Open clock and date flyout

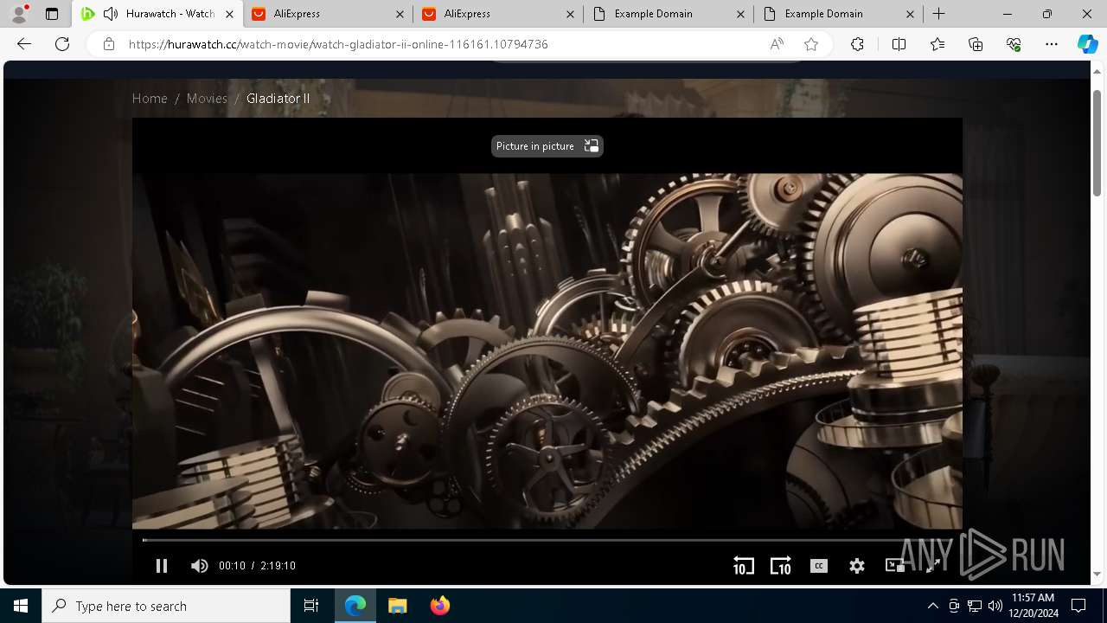(1033, 606)
